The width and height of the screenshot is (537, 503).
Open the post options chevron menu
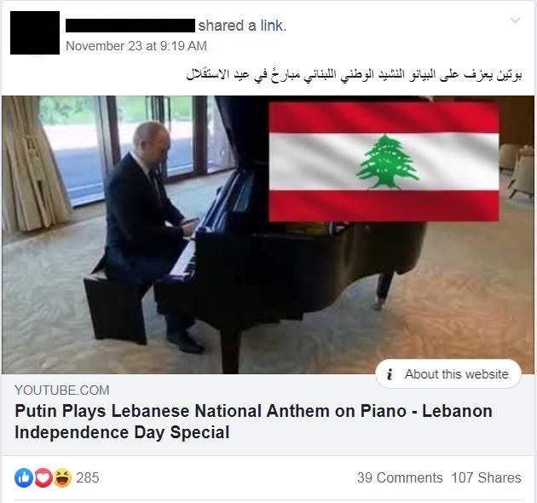515,20
